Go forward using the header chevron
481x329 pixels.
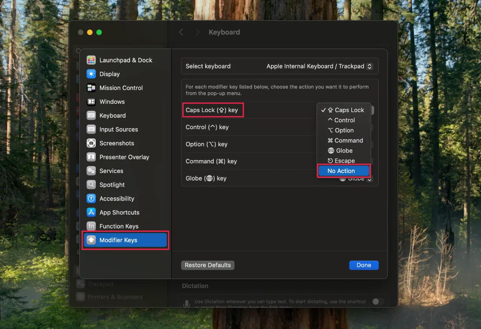(x=197, y=32)
